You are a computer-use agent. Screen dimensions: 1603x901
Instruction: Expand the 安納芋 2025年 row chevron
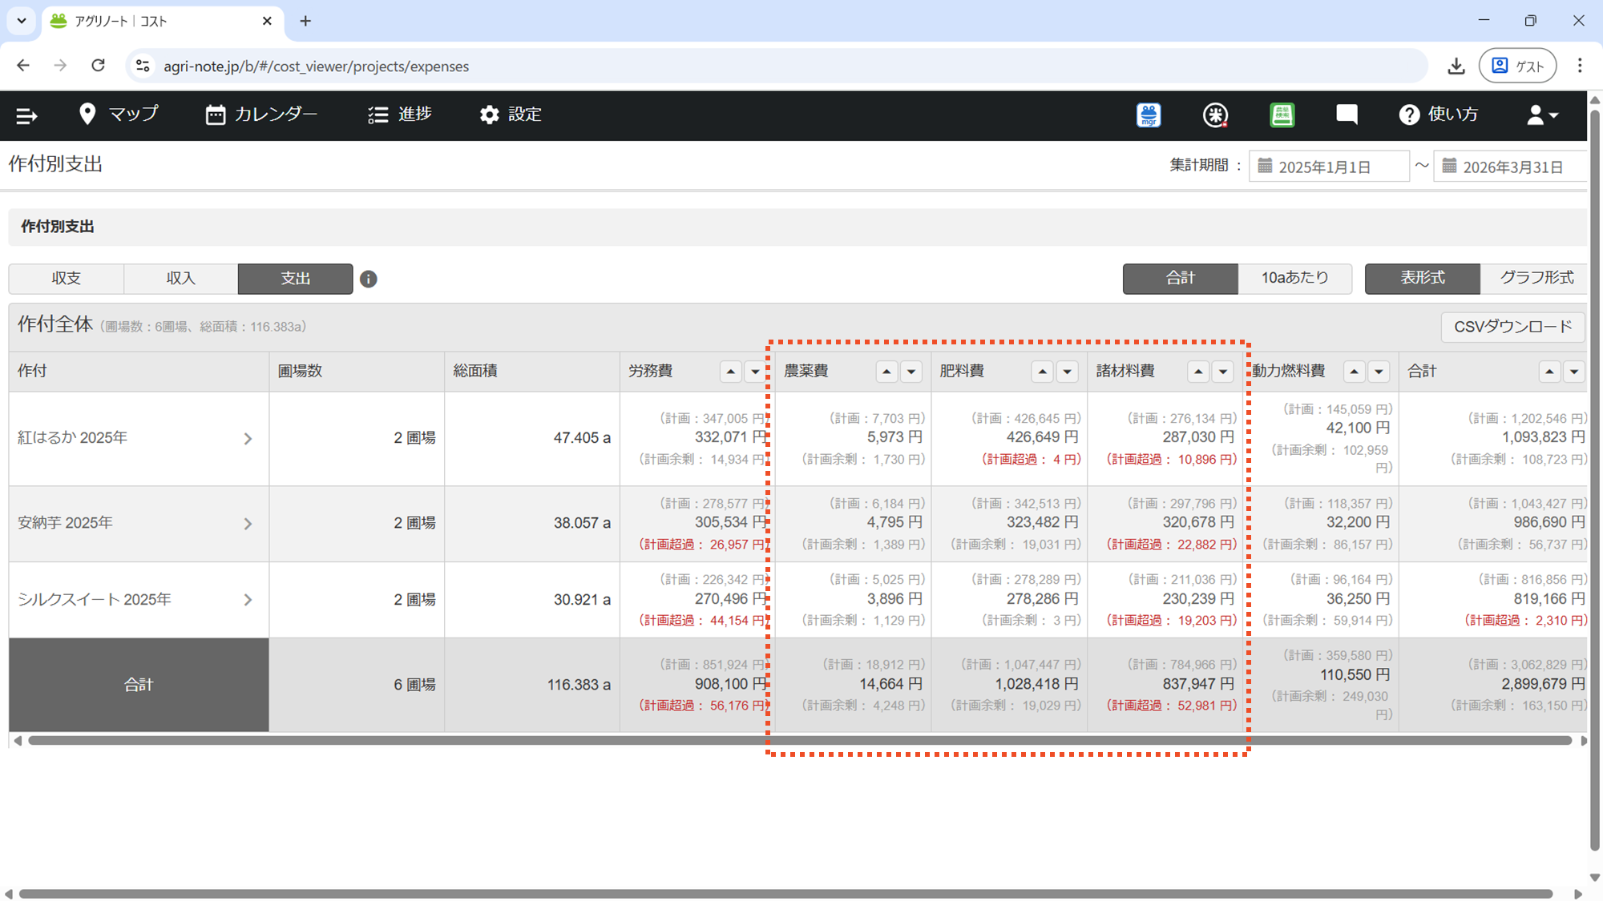(x=248, y=524)
